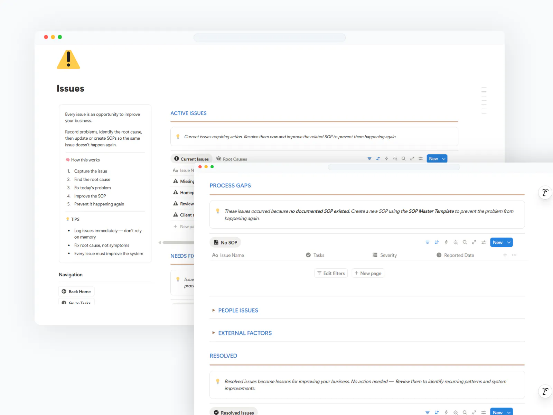553x415 pixels.
Task: Click New page row under Active Issues table
Action: pyautogui.click(x=184, y=227)
